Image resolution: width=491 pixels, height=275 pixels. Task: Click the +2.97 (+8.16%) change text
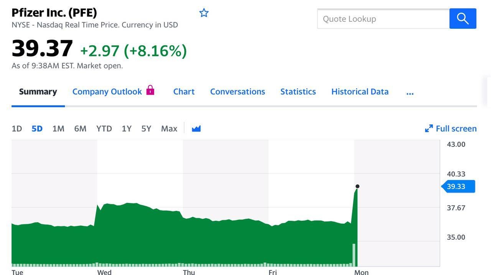[x=133, y=51]
